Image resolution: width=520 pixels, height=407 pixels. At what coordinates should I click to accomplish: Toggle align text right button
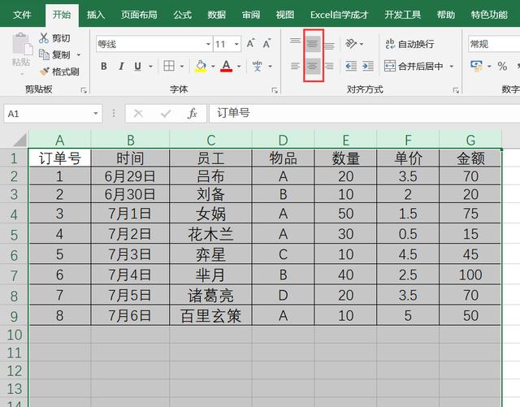point(329,66)
